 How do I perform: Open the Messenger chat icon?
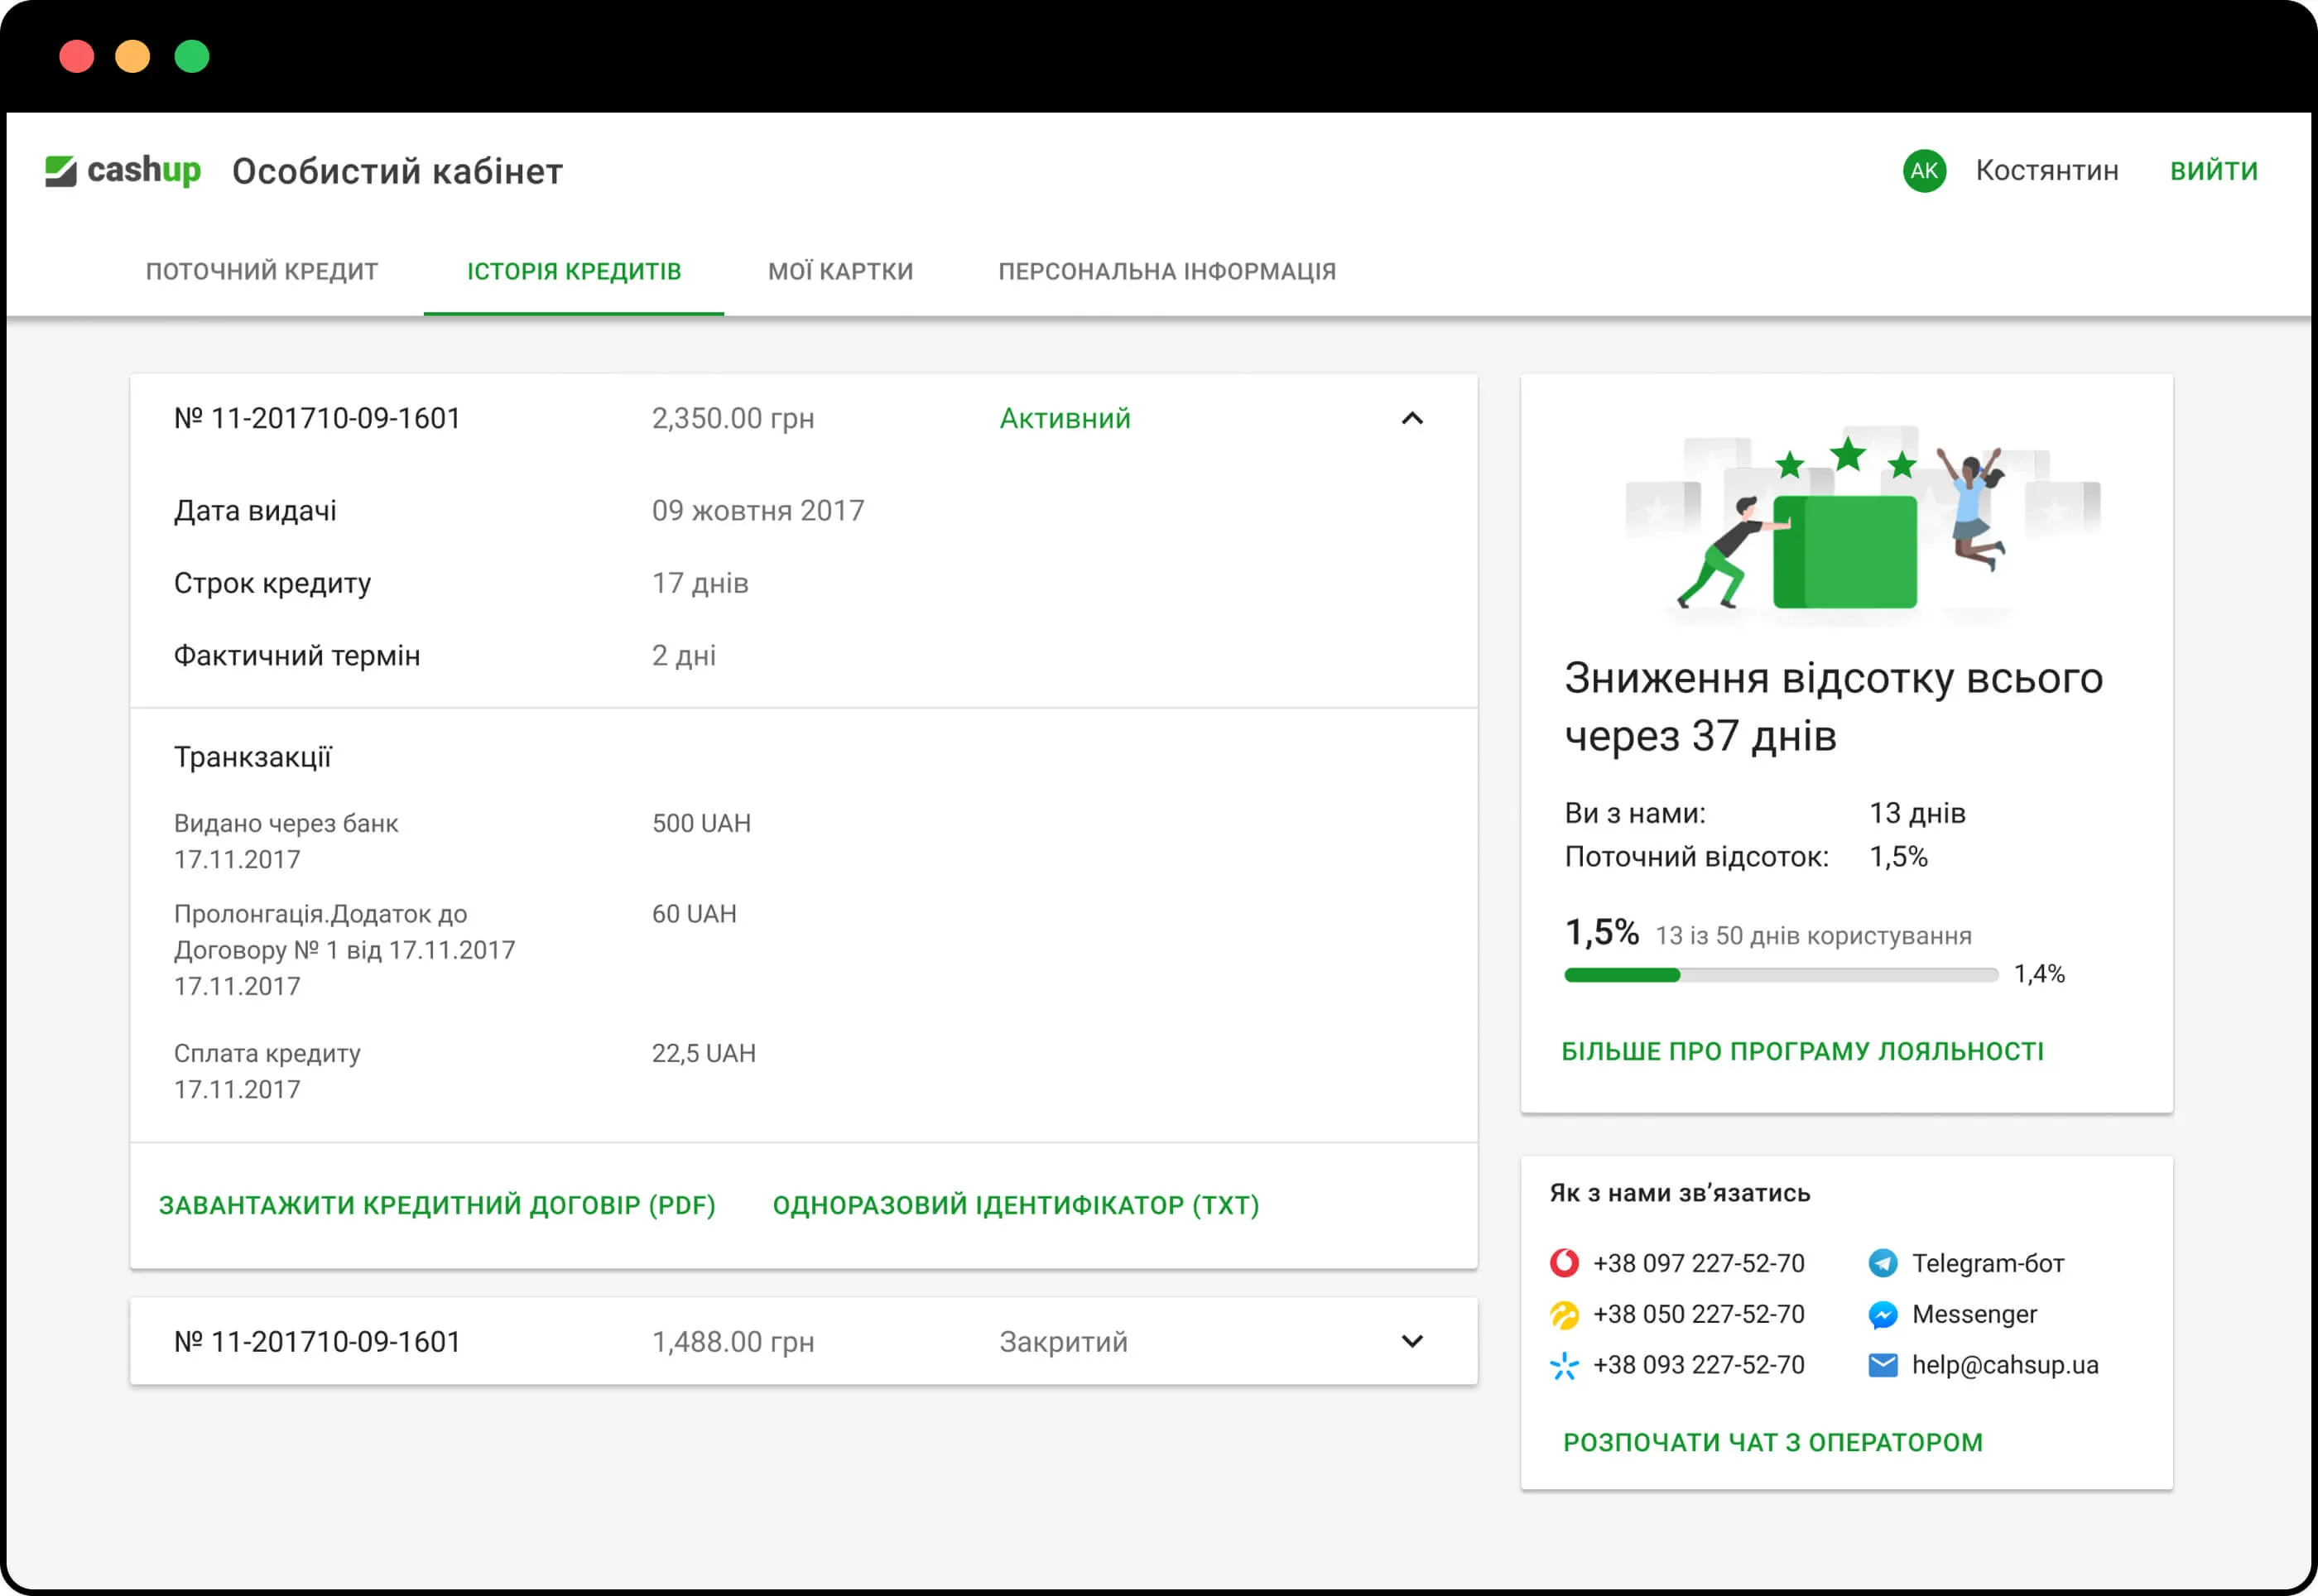(x=1882, y=1314)
